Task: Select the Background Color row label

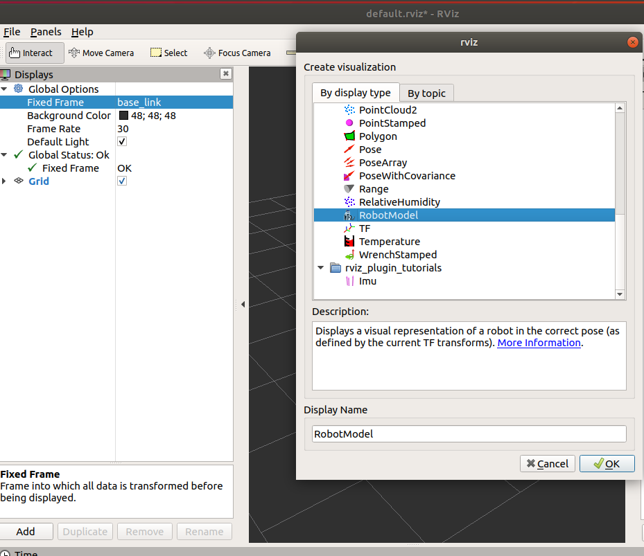Action: click(x=69, y=116)
